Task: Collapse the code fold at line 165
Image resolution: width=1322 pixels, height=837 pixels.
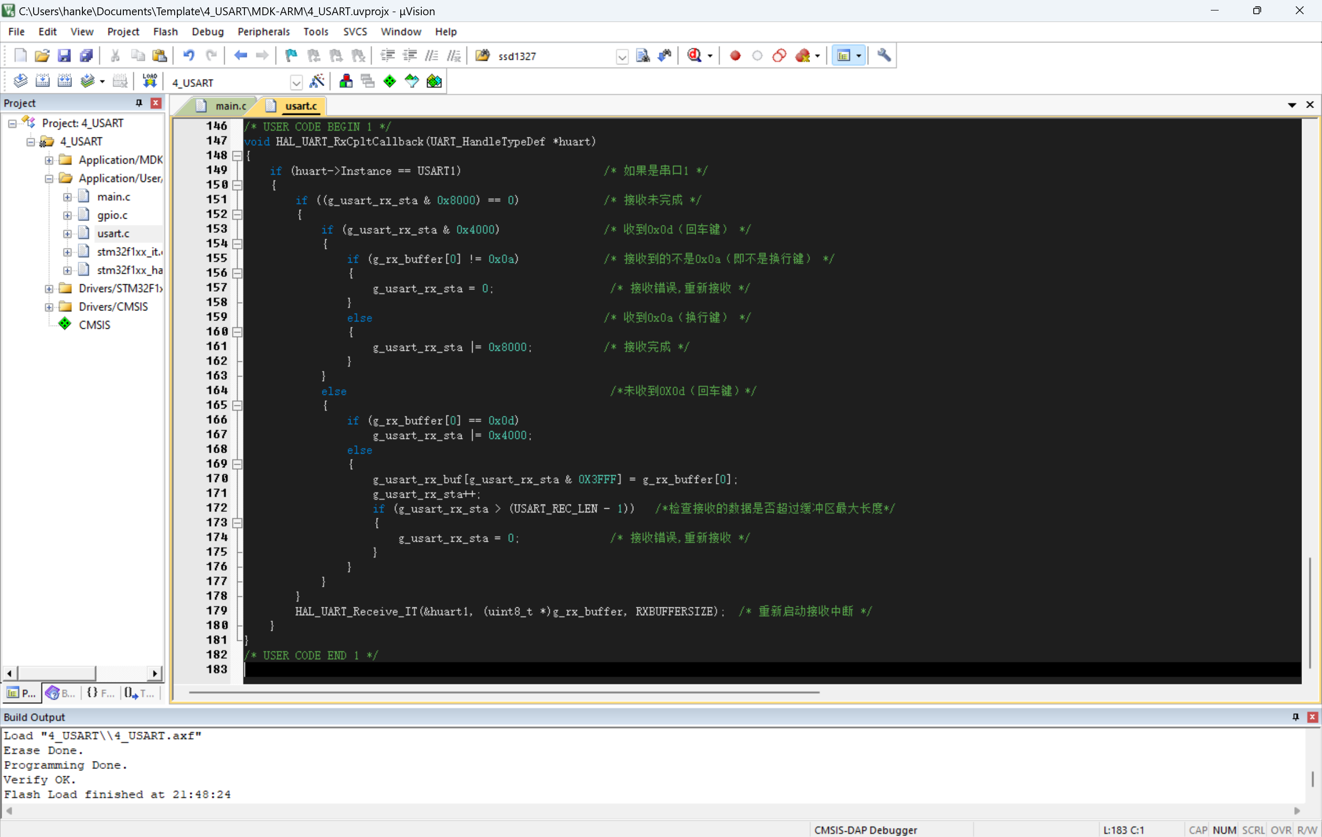Action: (x=237, y=405)
